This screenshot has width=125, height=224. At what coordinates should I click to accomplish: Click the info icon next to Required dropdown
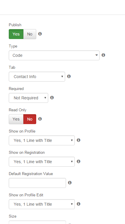(x=52, y=98)
